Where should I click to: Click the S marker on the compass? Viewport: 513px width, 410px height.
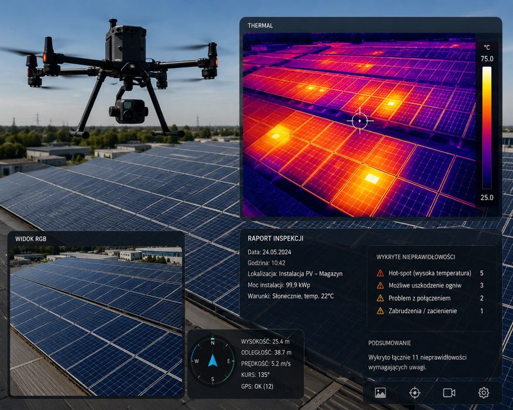pos(212,379)
